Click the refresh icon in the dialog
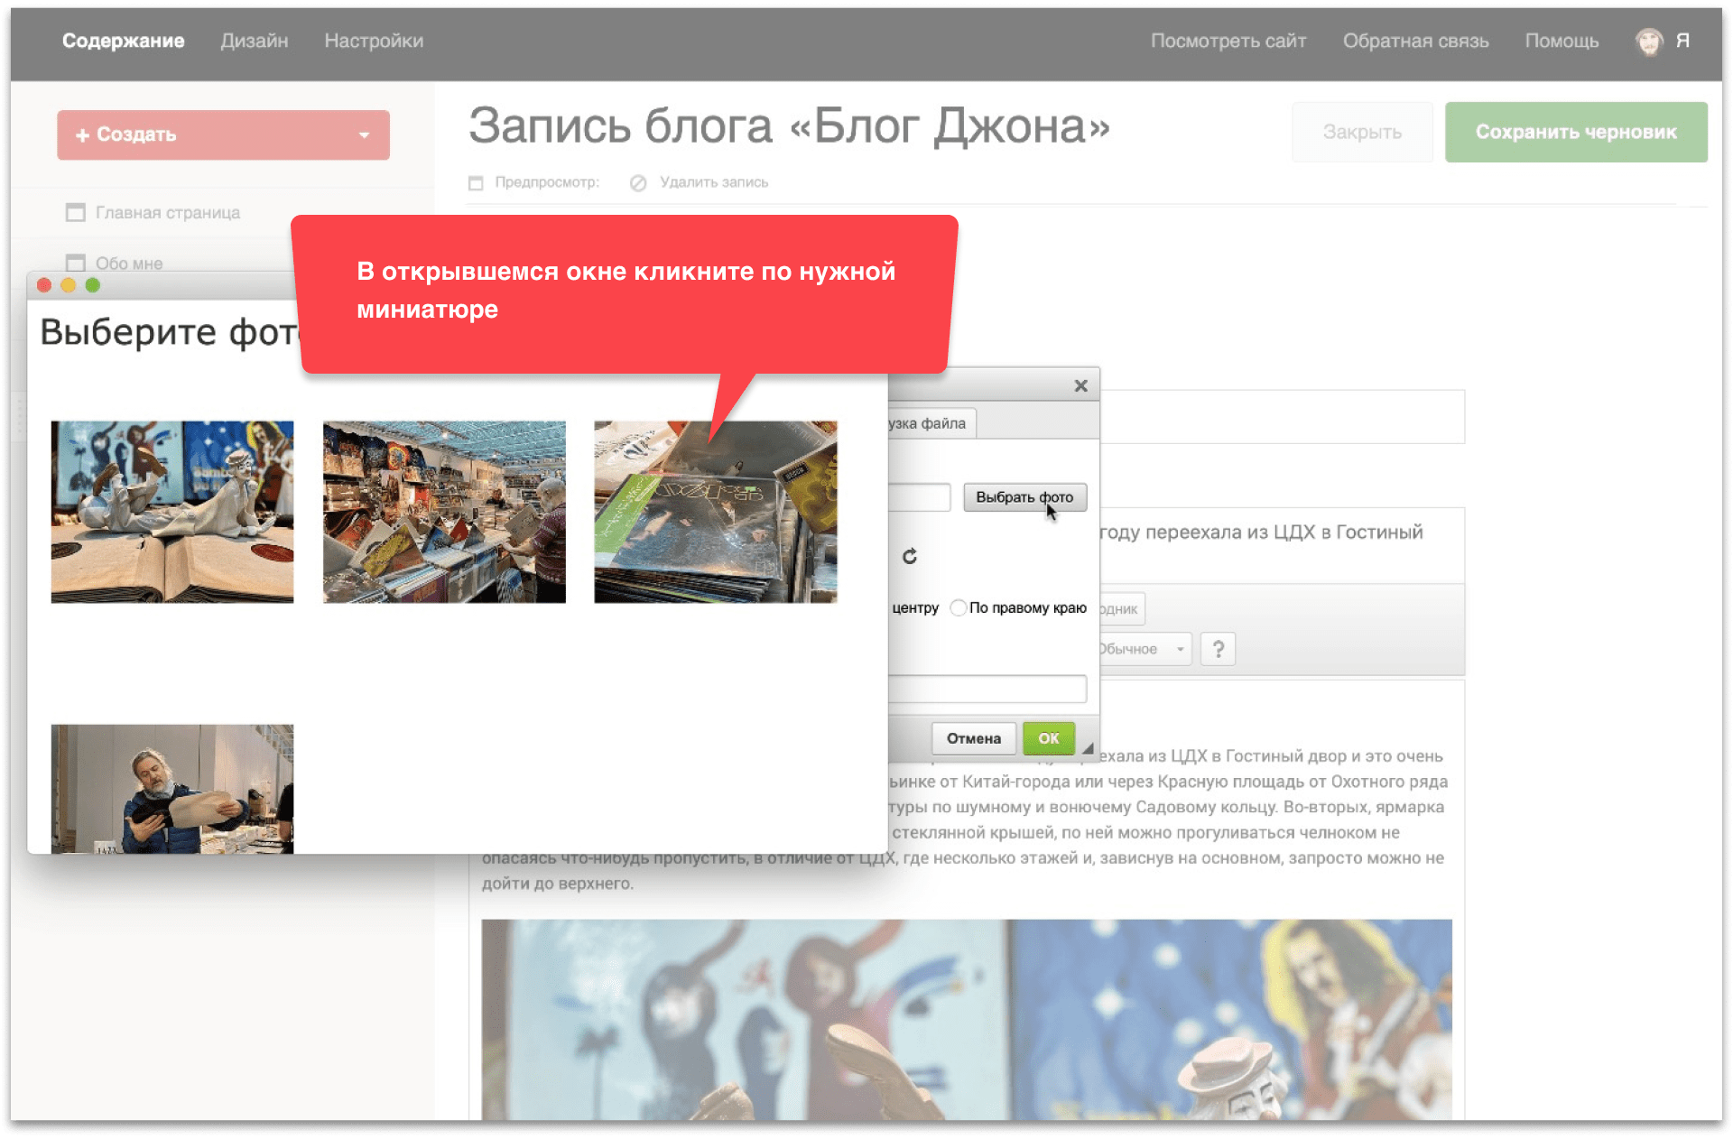1733x1139 pixels. [909, 557]
